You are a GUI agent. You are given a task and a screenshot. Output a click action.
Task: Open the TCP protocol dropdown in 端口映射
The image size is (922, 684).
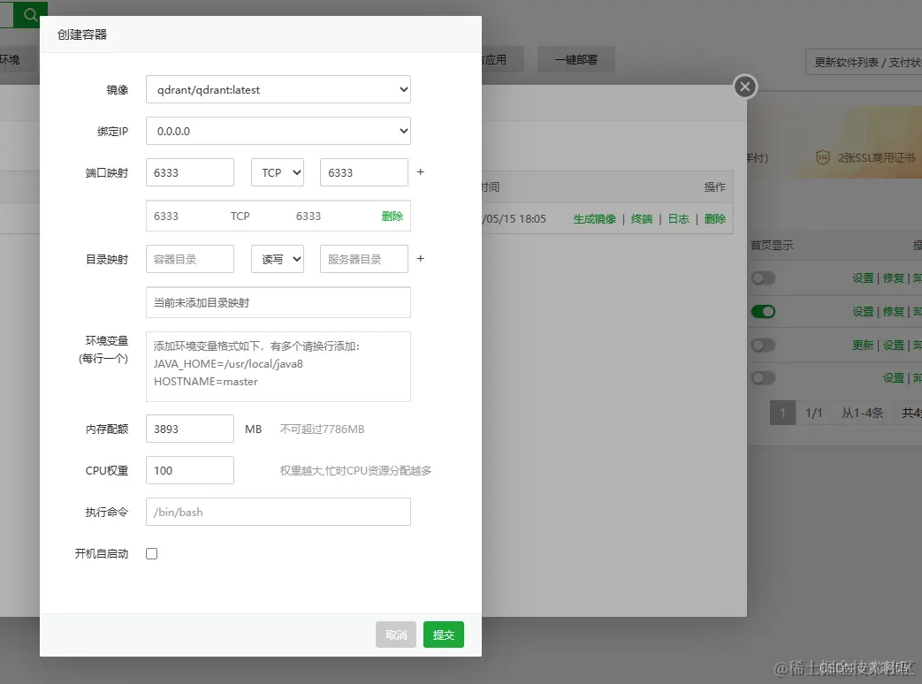[277, 171]
